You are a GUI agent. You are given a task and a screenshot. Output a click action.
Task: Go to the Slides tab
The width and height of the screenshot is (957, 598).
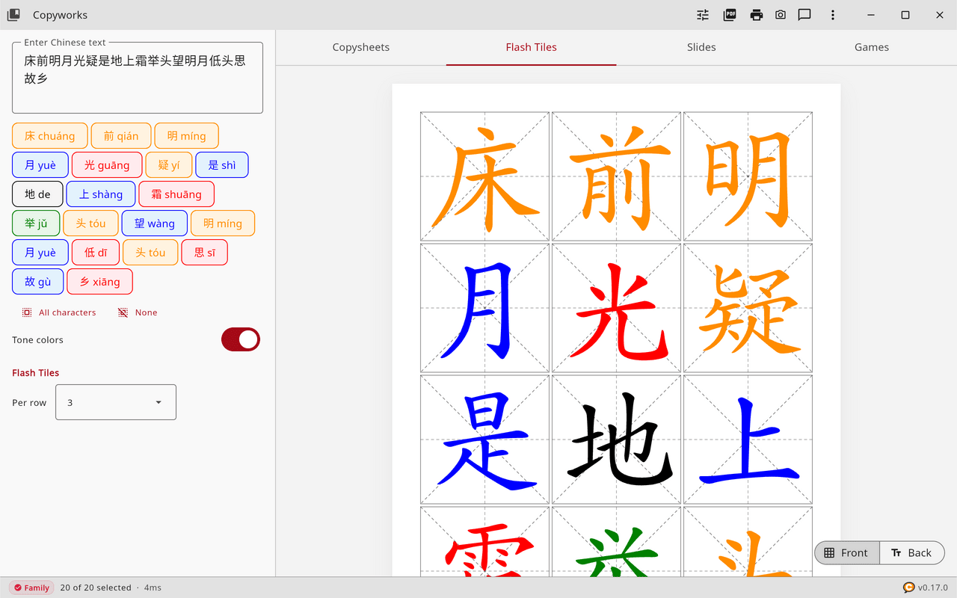(701, 47)
